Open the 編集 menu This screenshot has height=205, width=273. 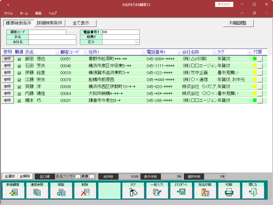click(x=38, y=13)
